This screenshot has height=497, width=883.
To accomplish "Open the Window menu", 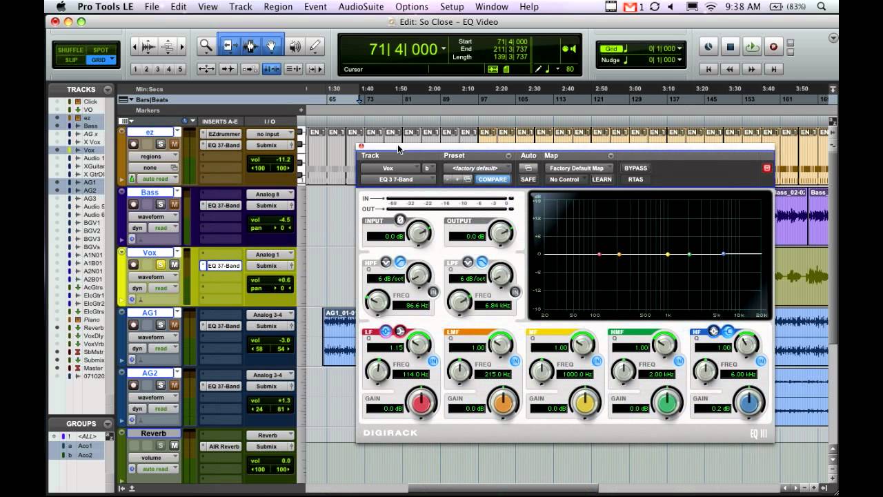I will tap(492, 7).
